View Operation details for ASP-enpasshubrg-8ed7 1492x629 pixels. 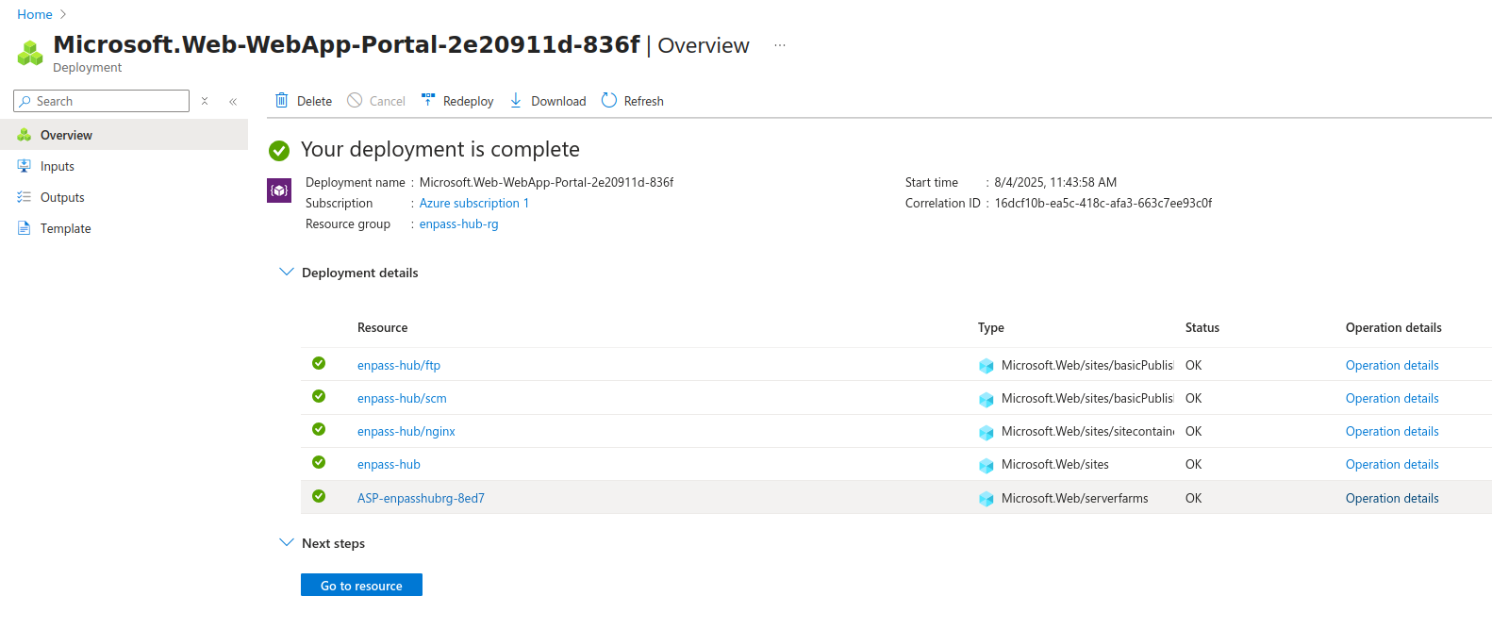(x=1392, y=498)
